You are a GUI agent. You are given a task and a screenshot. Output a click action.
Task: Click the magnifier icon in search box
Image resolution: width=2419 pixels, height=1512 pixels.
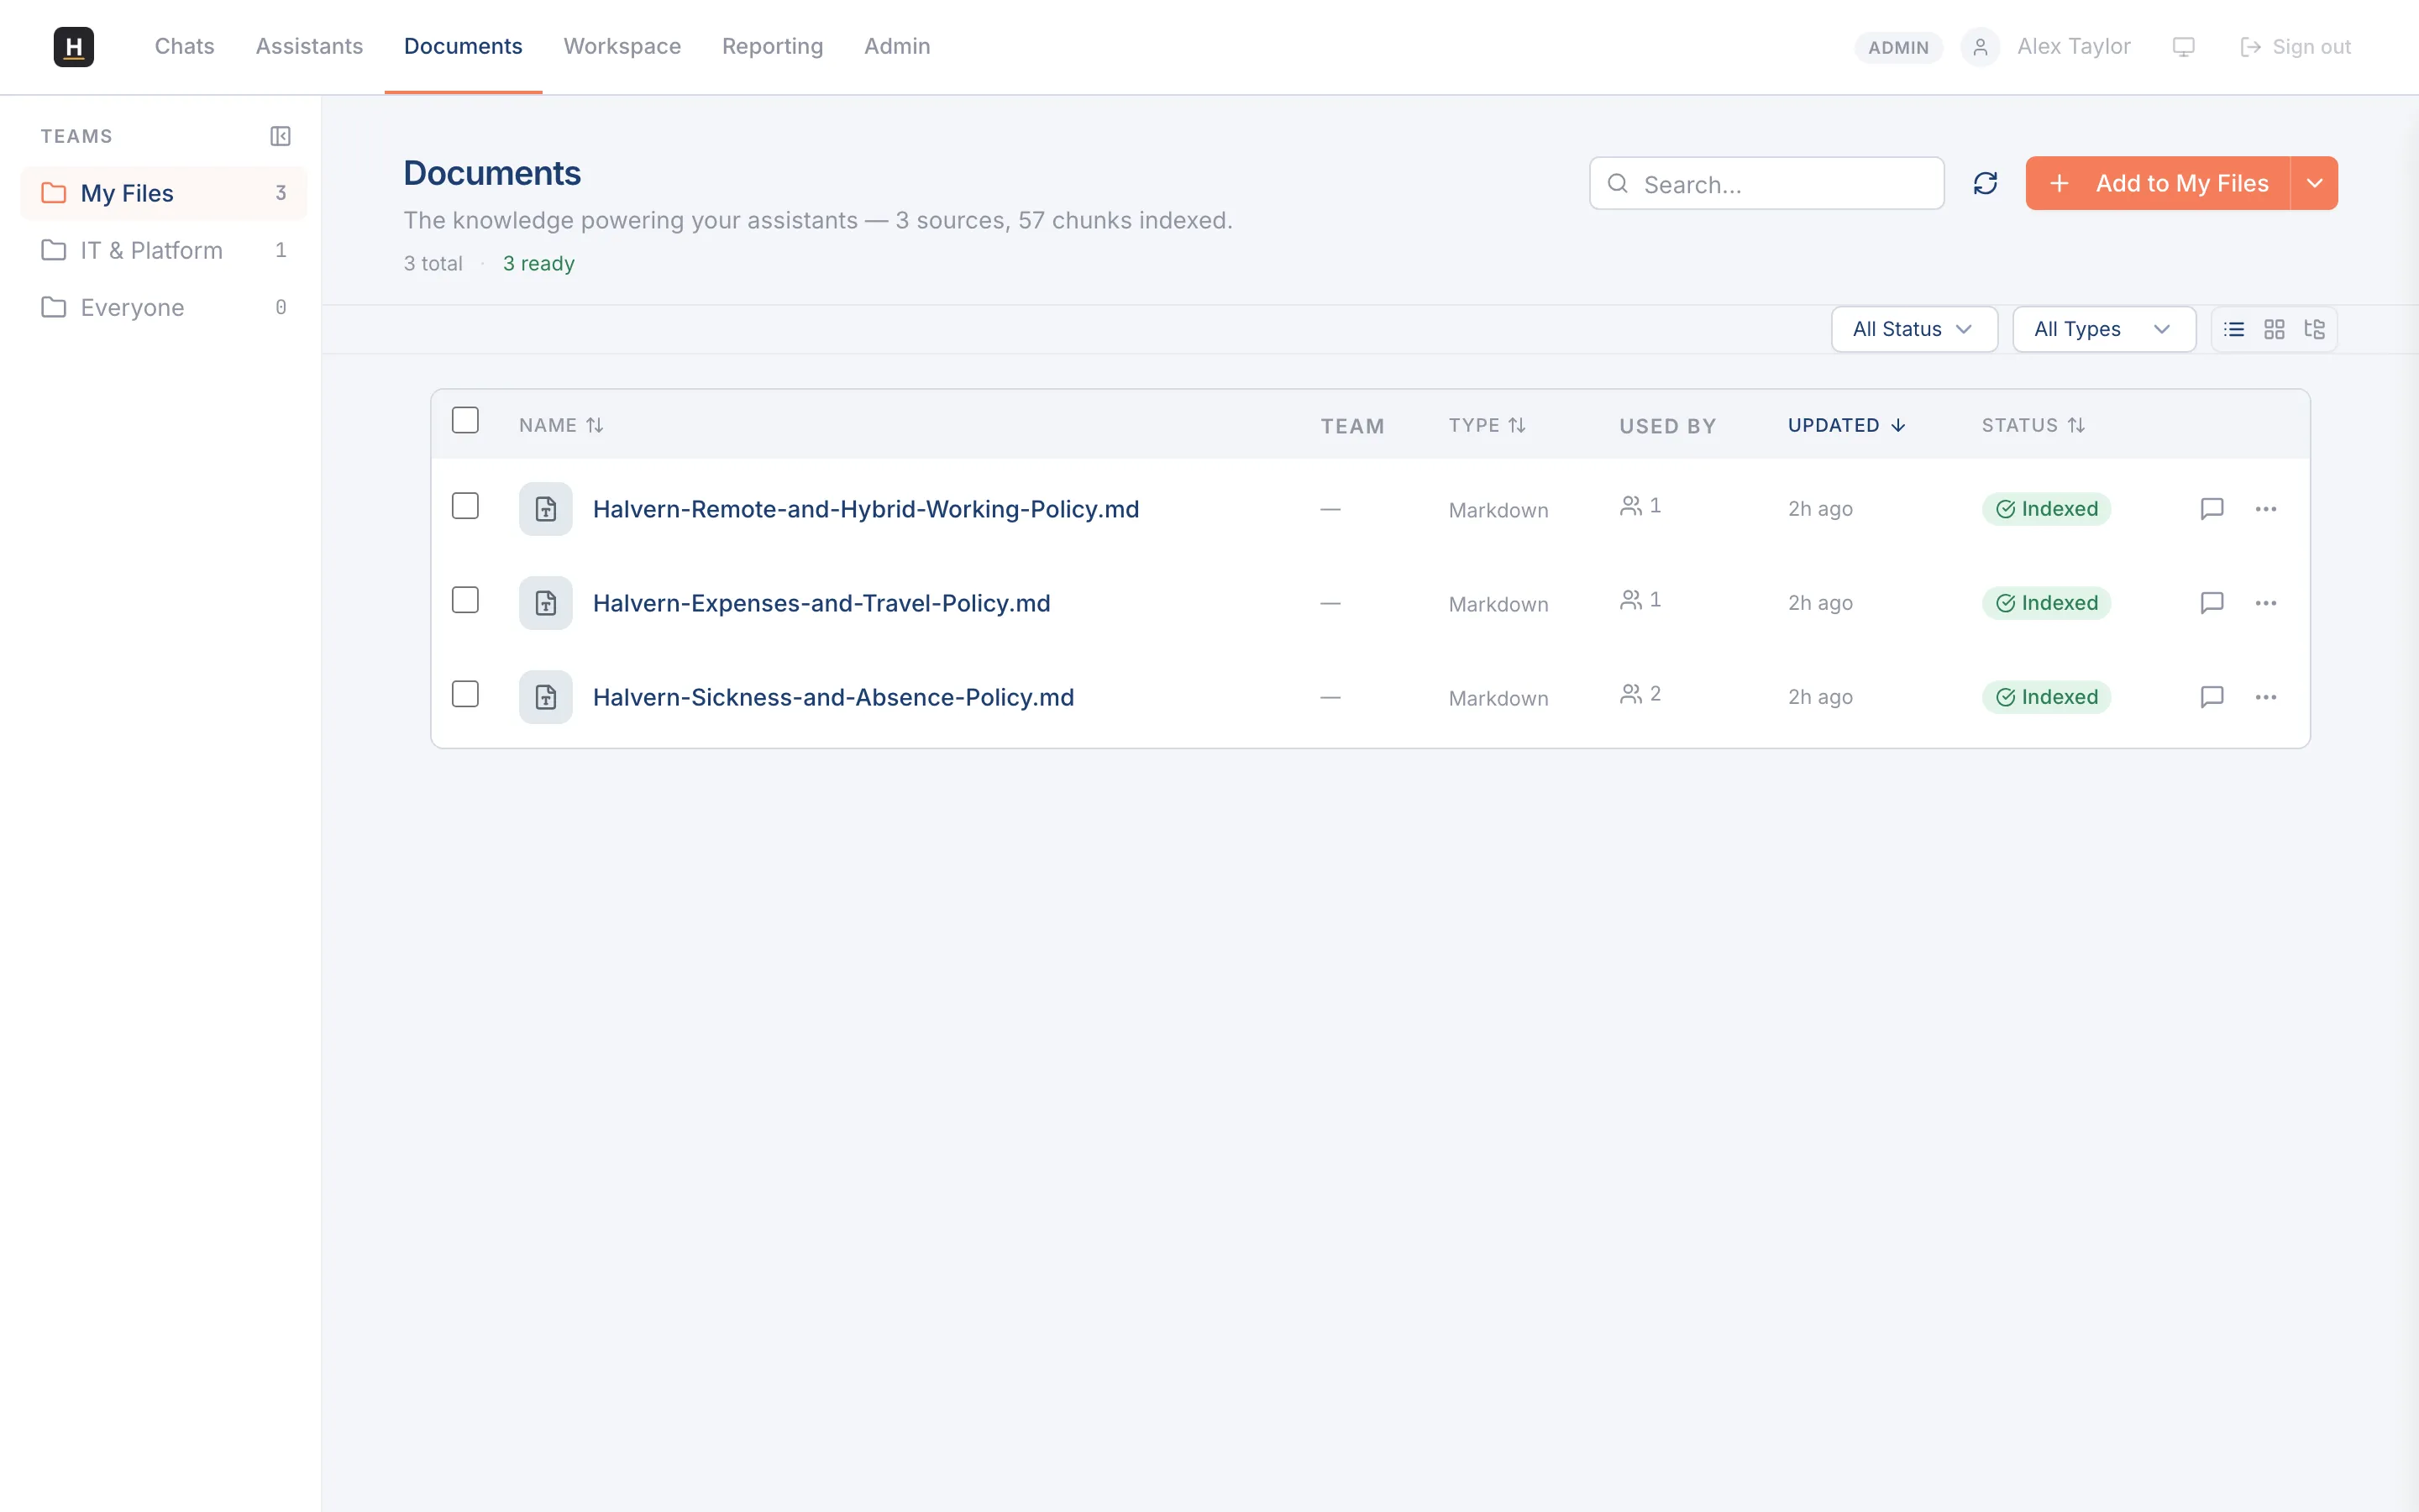[x=1618, y=183]
